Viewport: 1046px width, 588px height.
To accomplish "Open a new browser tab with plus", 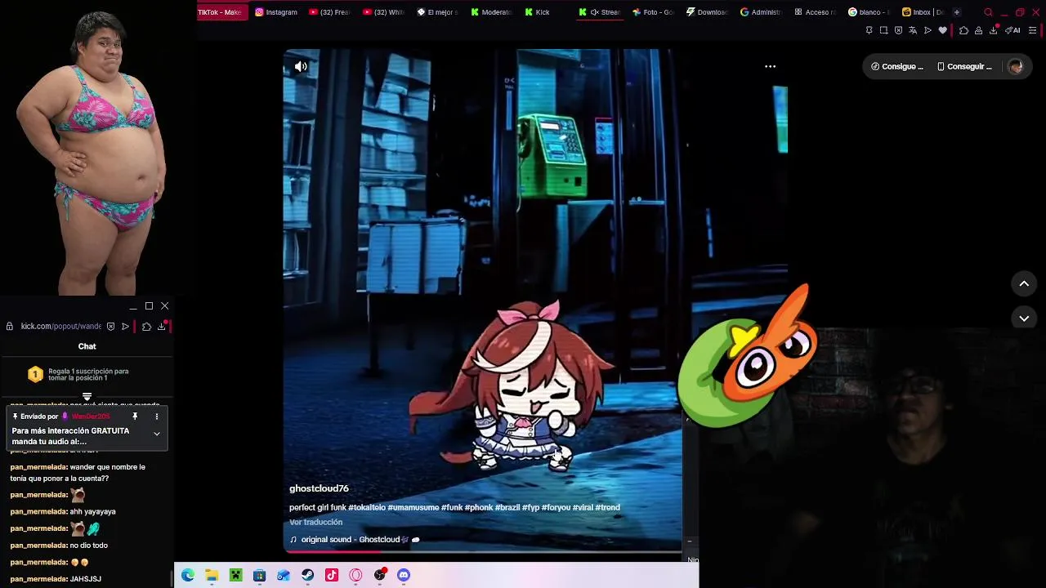I will click(957, 12).
